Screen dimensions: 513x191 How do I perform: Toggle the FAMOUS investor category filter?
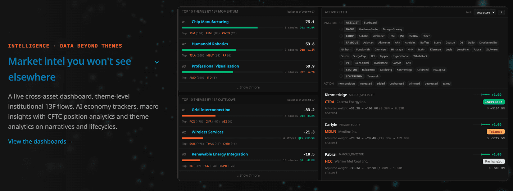coord(352,43)
